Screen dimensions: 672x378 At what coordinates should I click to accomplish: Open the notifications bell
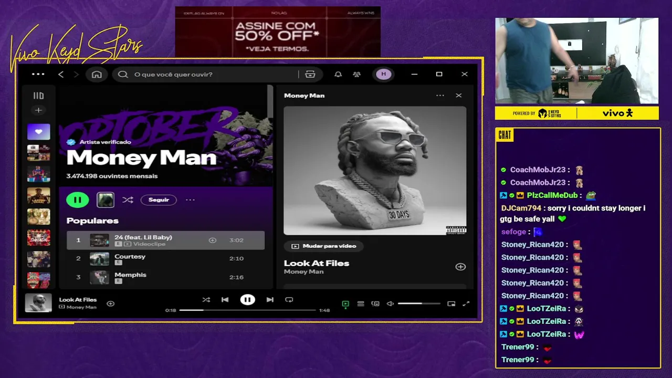coord(338,75)
